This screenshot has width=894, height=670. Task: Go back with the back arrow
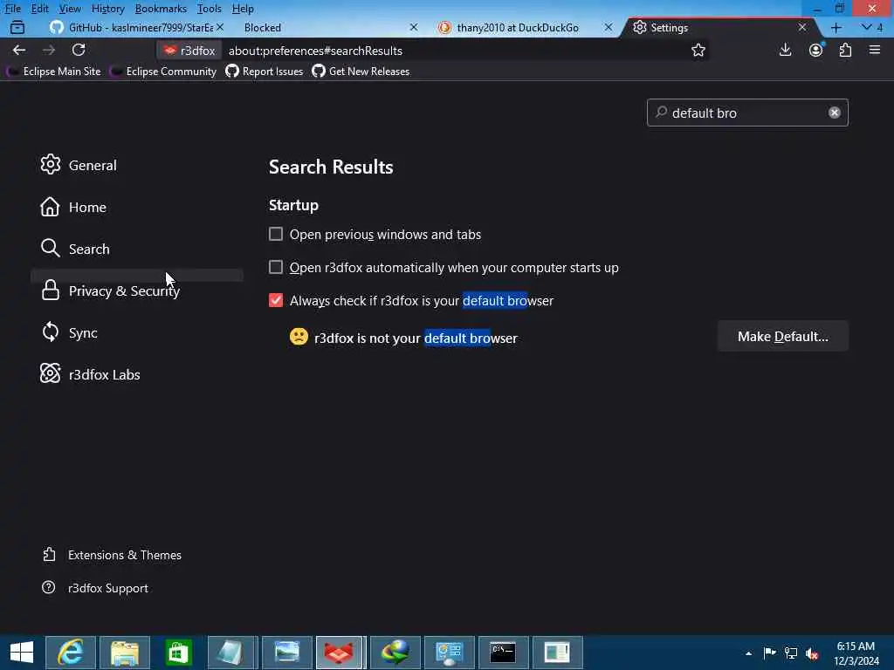pyautogui.click(x=19, y=50)
